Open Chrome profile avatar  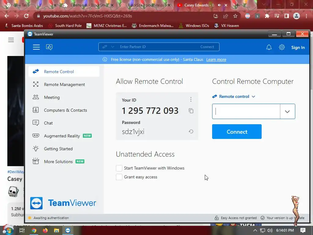pyautogui.click(x=296, y=16)
